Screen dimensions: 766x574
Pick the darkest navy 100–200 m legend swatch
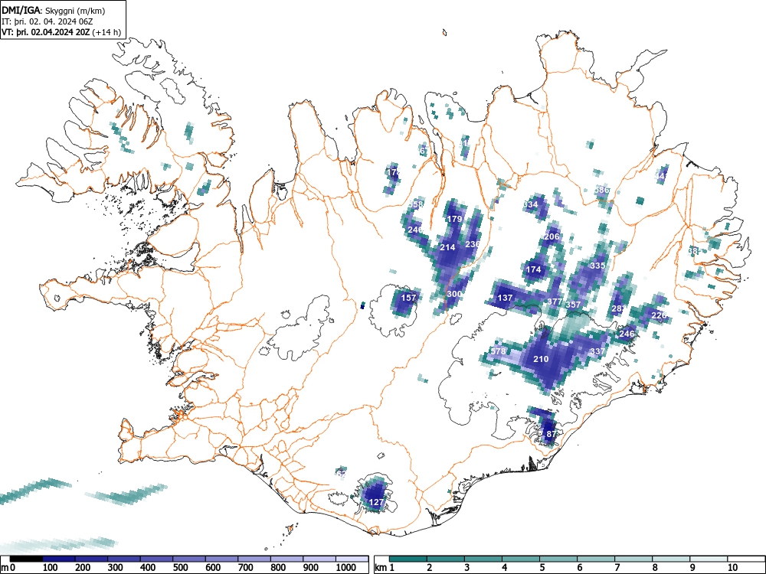[59, 559]
